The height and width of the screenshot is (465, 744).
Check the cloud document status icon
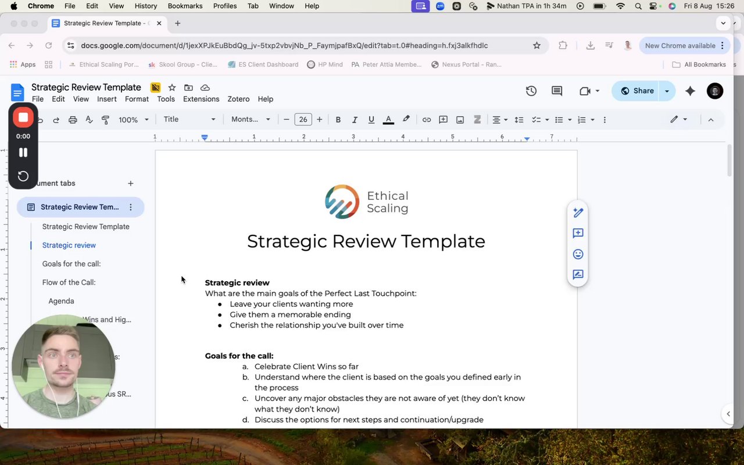click(x=205, y=88)
